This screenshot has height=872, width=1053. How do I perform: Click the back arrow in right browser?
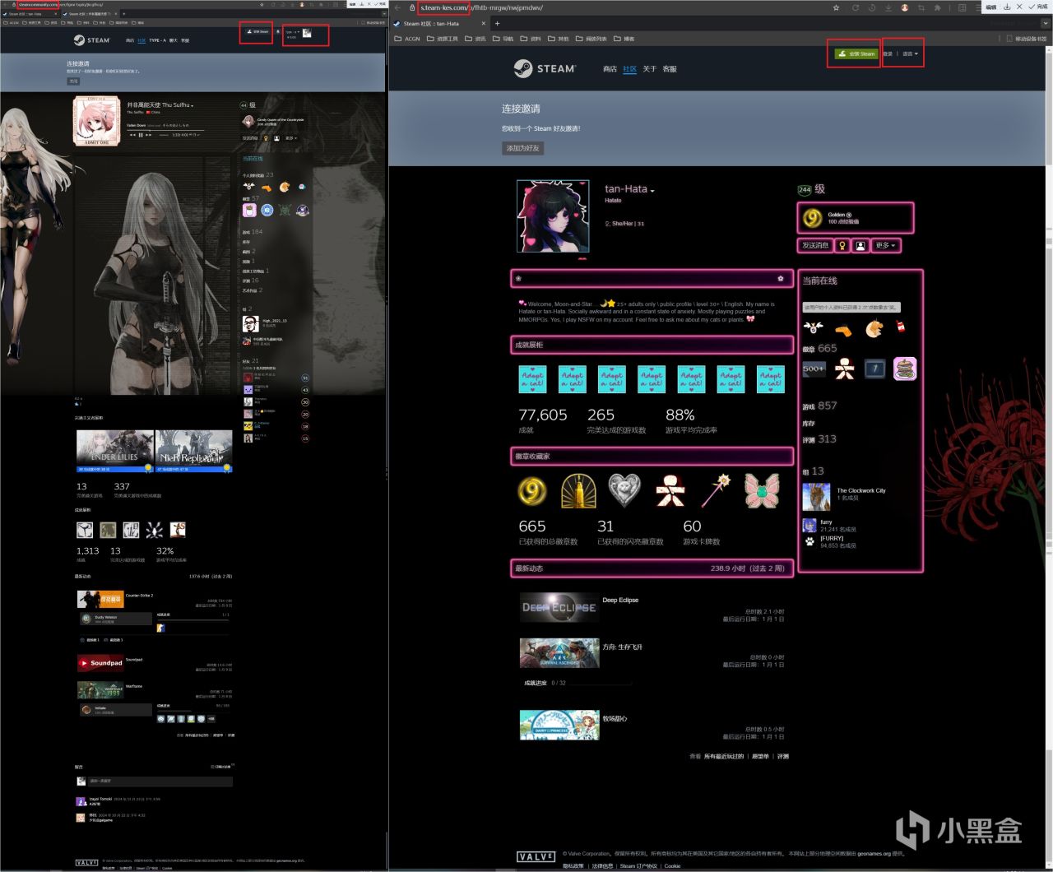(398, 7)
